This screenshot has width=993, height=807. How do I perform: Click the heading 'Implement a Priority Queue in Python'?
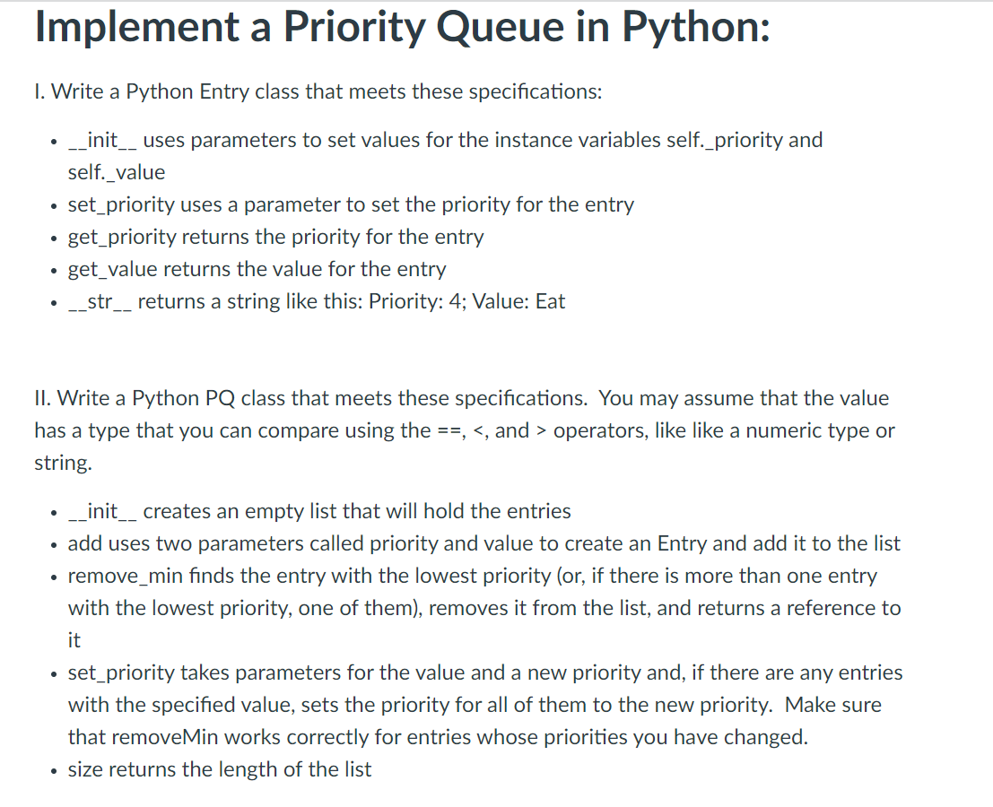(x=402, y=28)
